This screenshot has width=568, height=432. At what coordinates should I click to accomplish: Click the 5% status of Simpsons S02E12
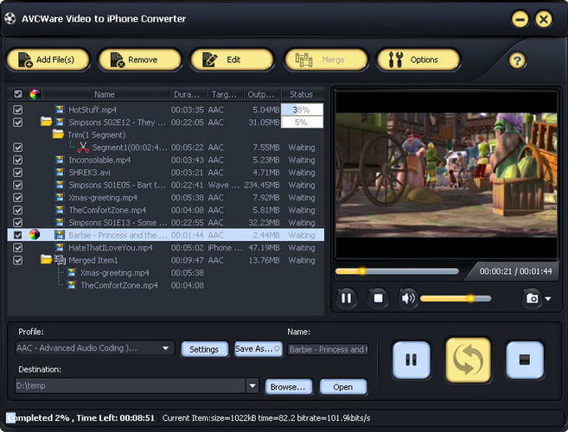pos(302,122)
